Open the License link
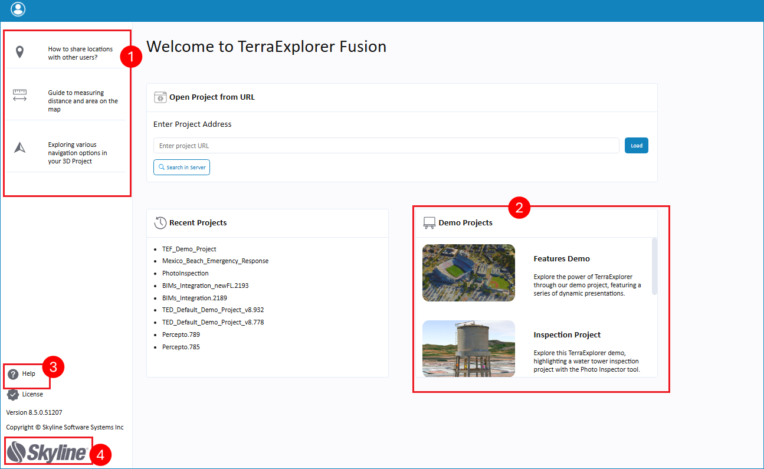This screenshot has height=469, width=764. pos(32,394)
